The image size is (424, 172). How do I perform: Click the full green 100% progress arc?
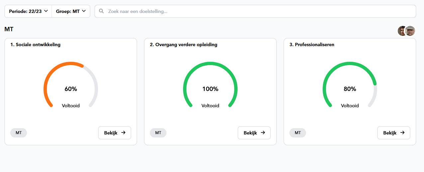click(x=210, y=63)
